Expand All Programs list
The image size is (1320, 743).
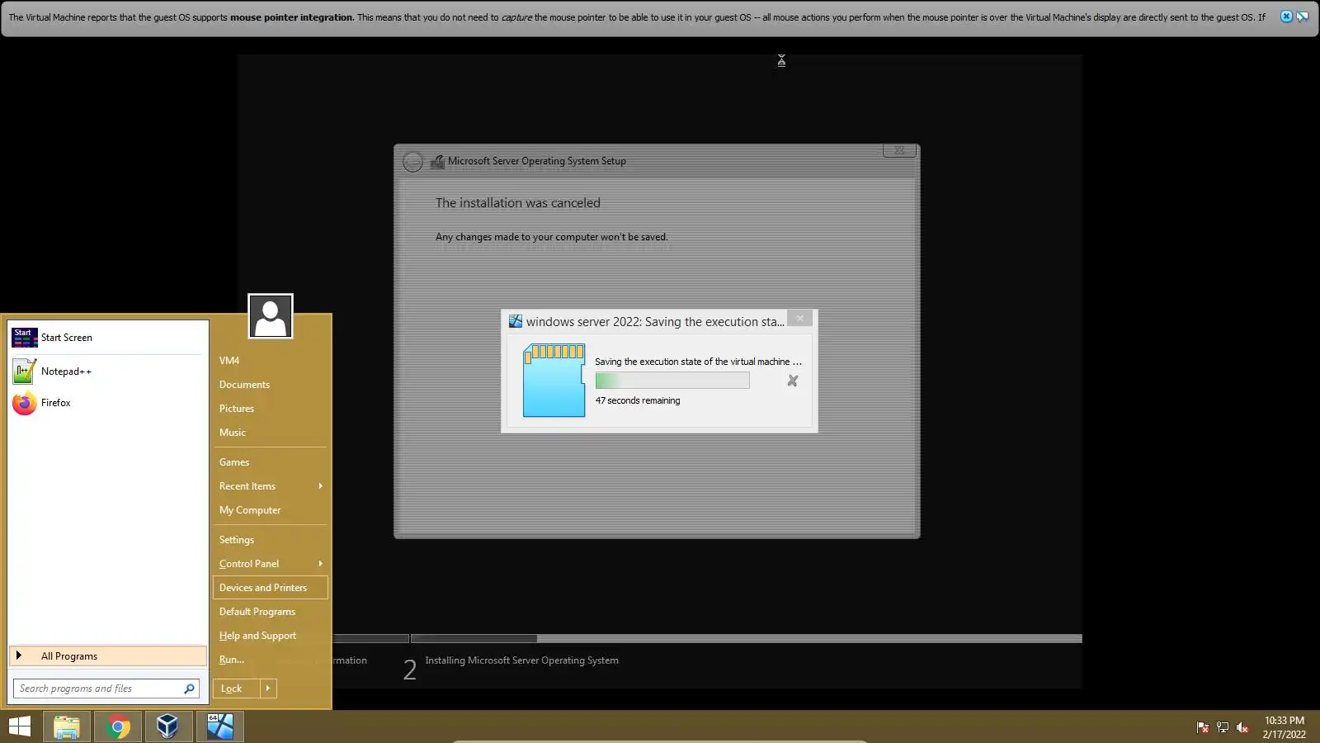(107, 656)
